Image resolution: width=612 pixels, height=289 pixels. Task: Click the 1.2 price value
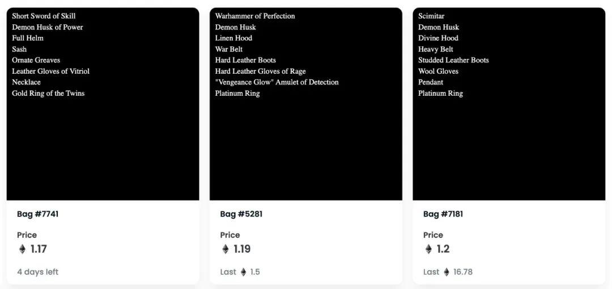[443, 249]
